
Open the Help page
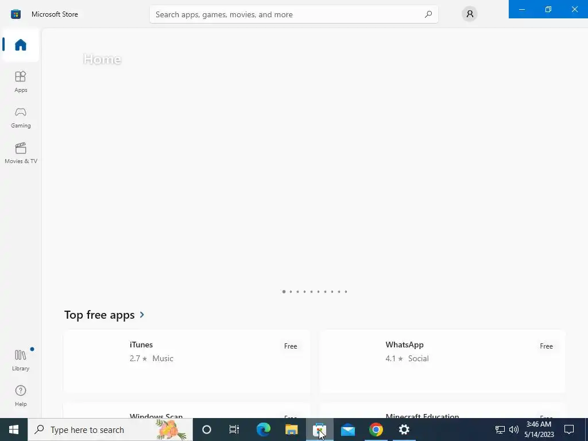click(21, 396)
